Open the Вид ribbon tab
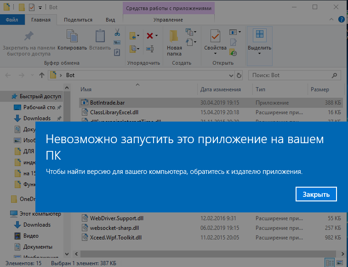Image resolution: width=348 pixels, height=267 pixels. [110, 20]
